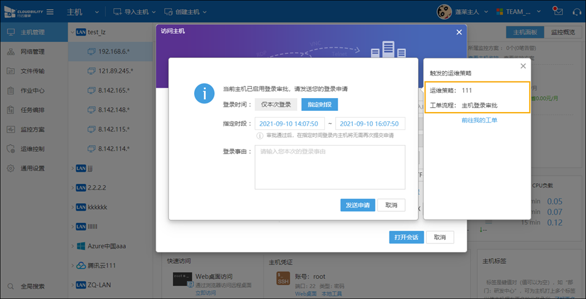Select 指定时段 login time option
Viewport: 586px width, 299px height.
point(320,104)
